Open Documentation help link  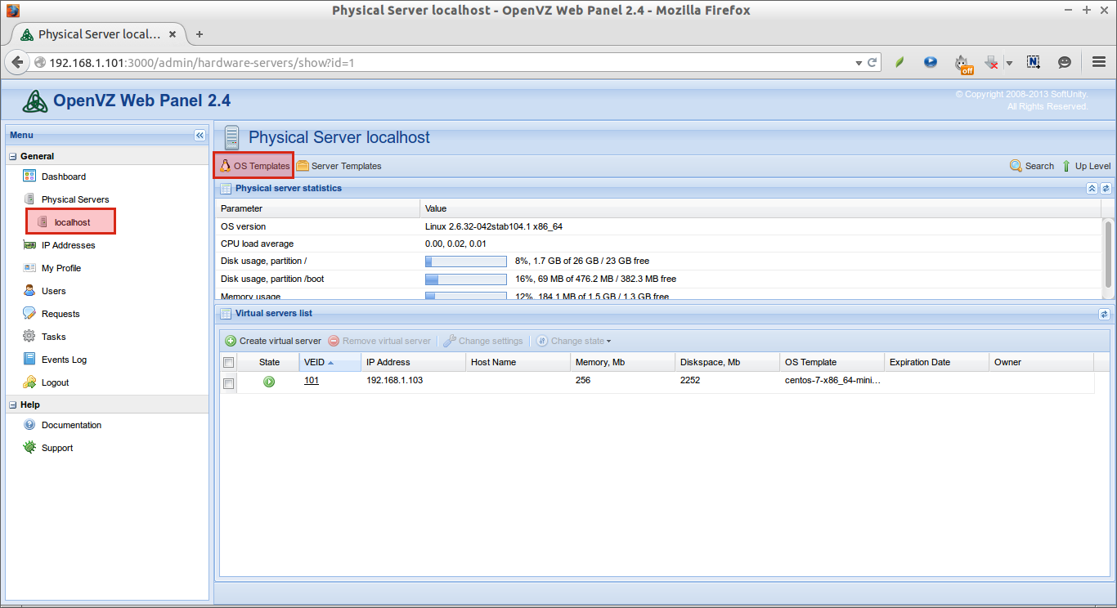click(x=72, y=425)
